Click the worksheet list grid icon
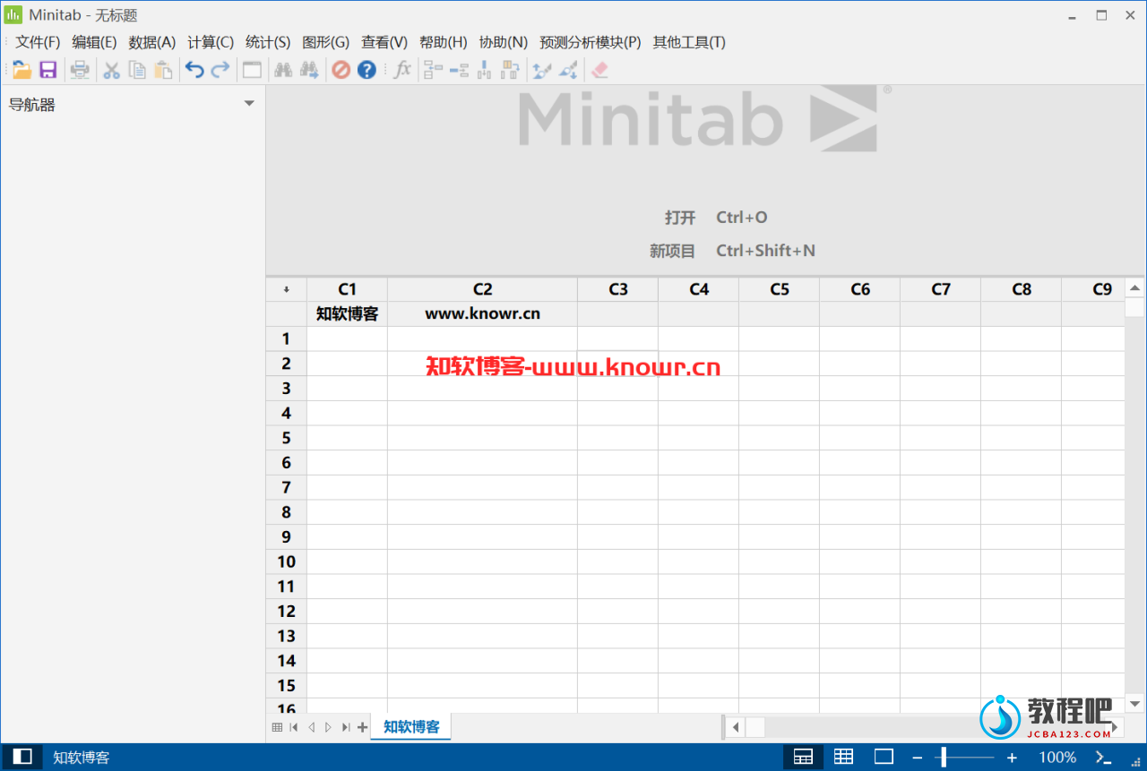The image size is (1147, 771). coord(277,727)
